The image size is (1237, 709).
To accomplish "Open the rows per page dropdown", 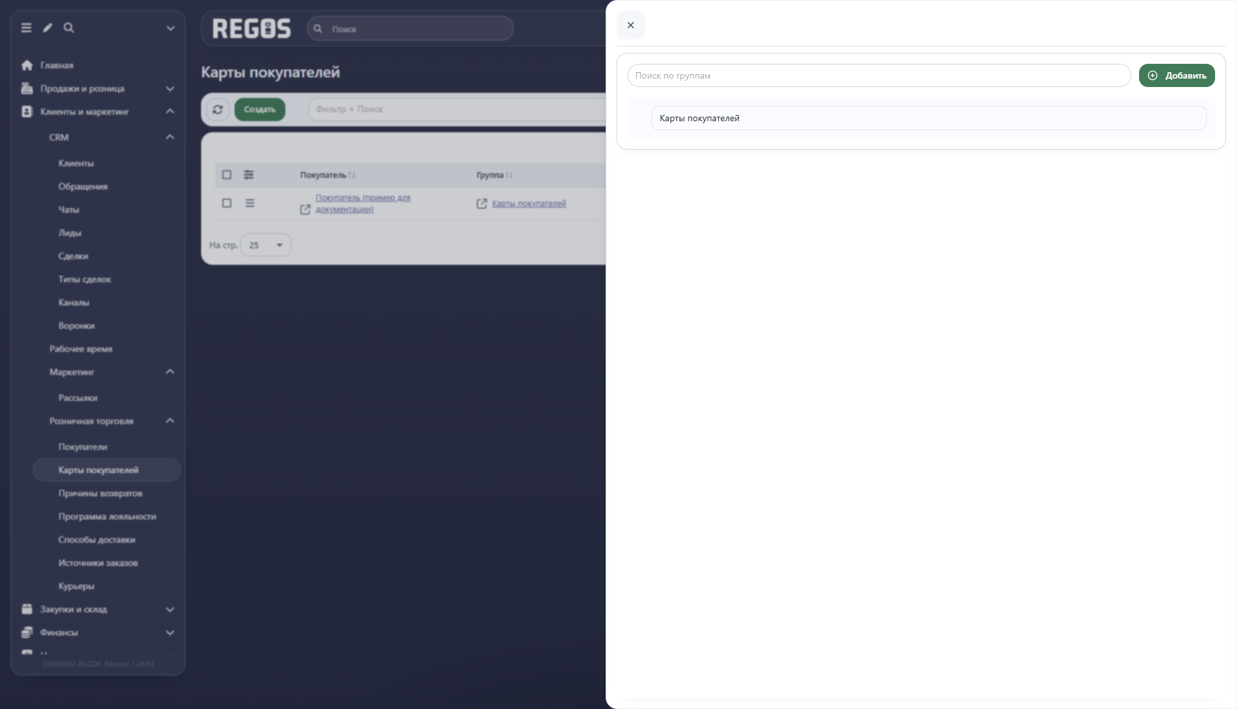I will (x=266, y=245).
